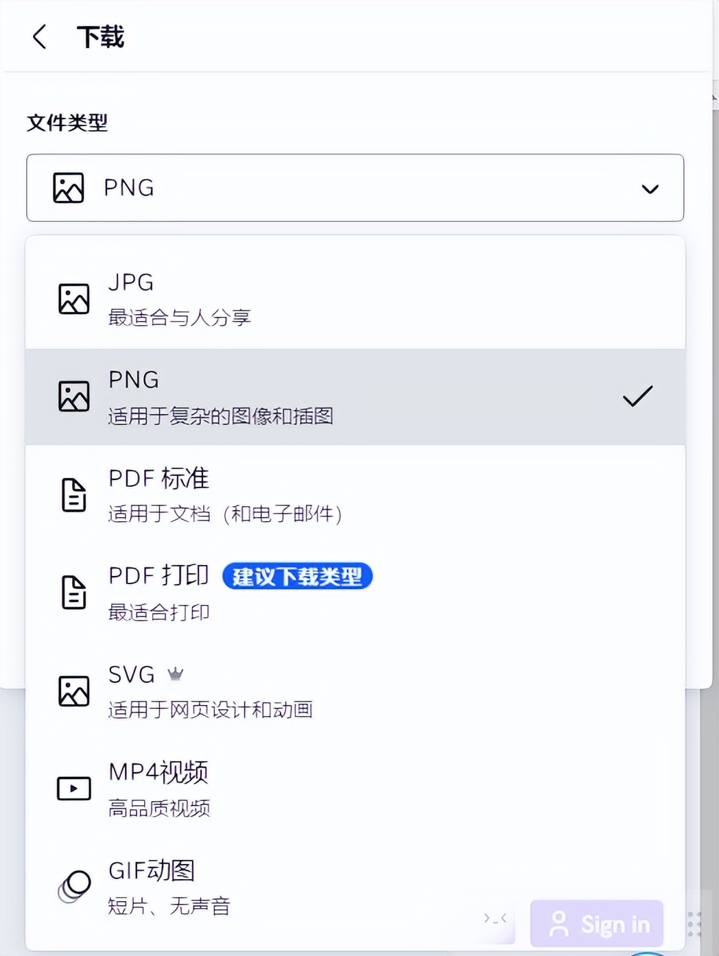
Task: Click the image icon next to PNG entry
Action: 73,395
